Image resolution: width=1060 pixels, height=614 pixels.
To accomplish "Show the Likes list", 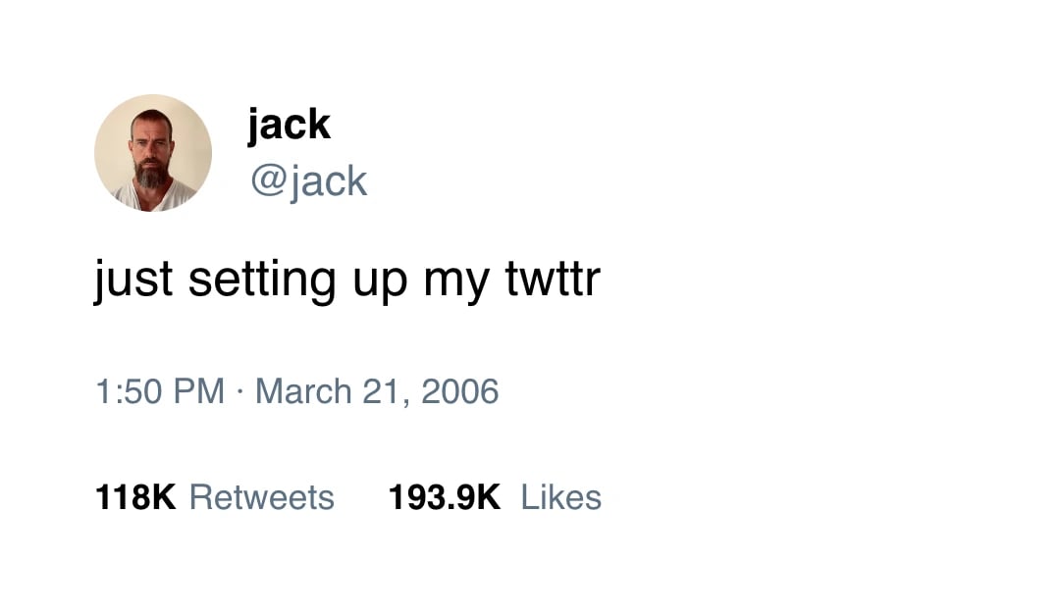I will 560,497.
